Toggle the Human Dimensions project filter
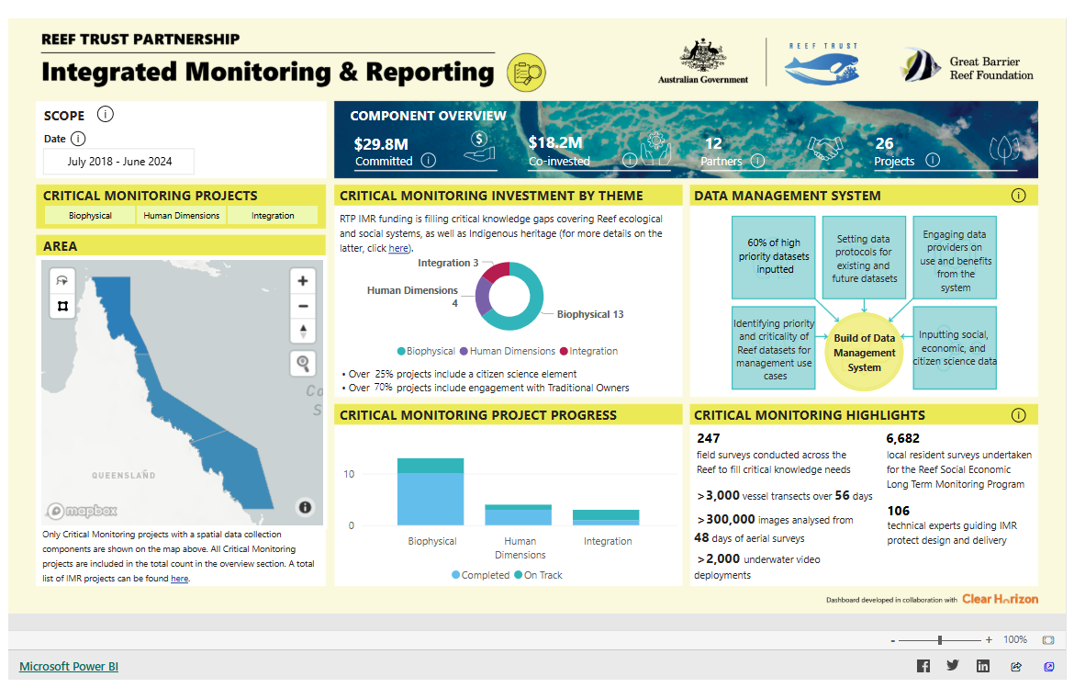Screen dimensions: 1074x699 182,216
